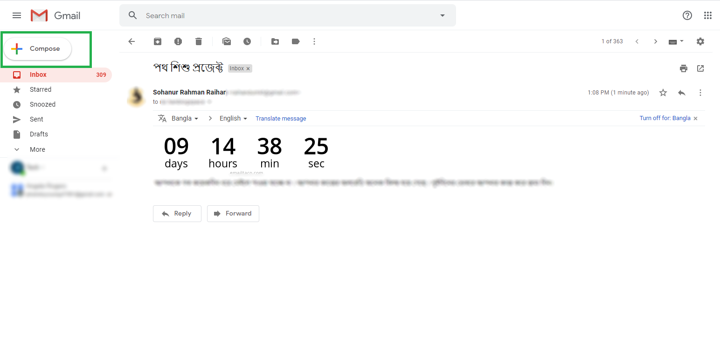This screenshot has height=351, width=720.
Task: Change target language from English
Action: coord(233,118)
